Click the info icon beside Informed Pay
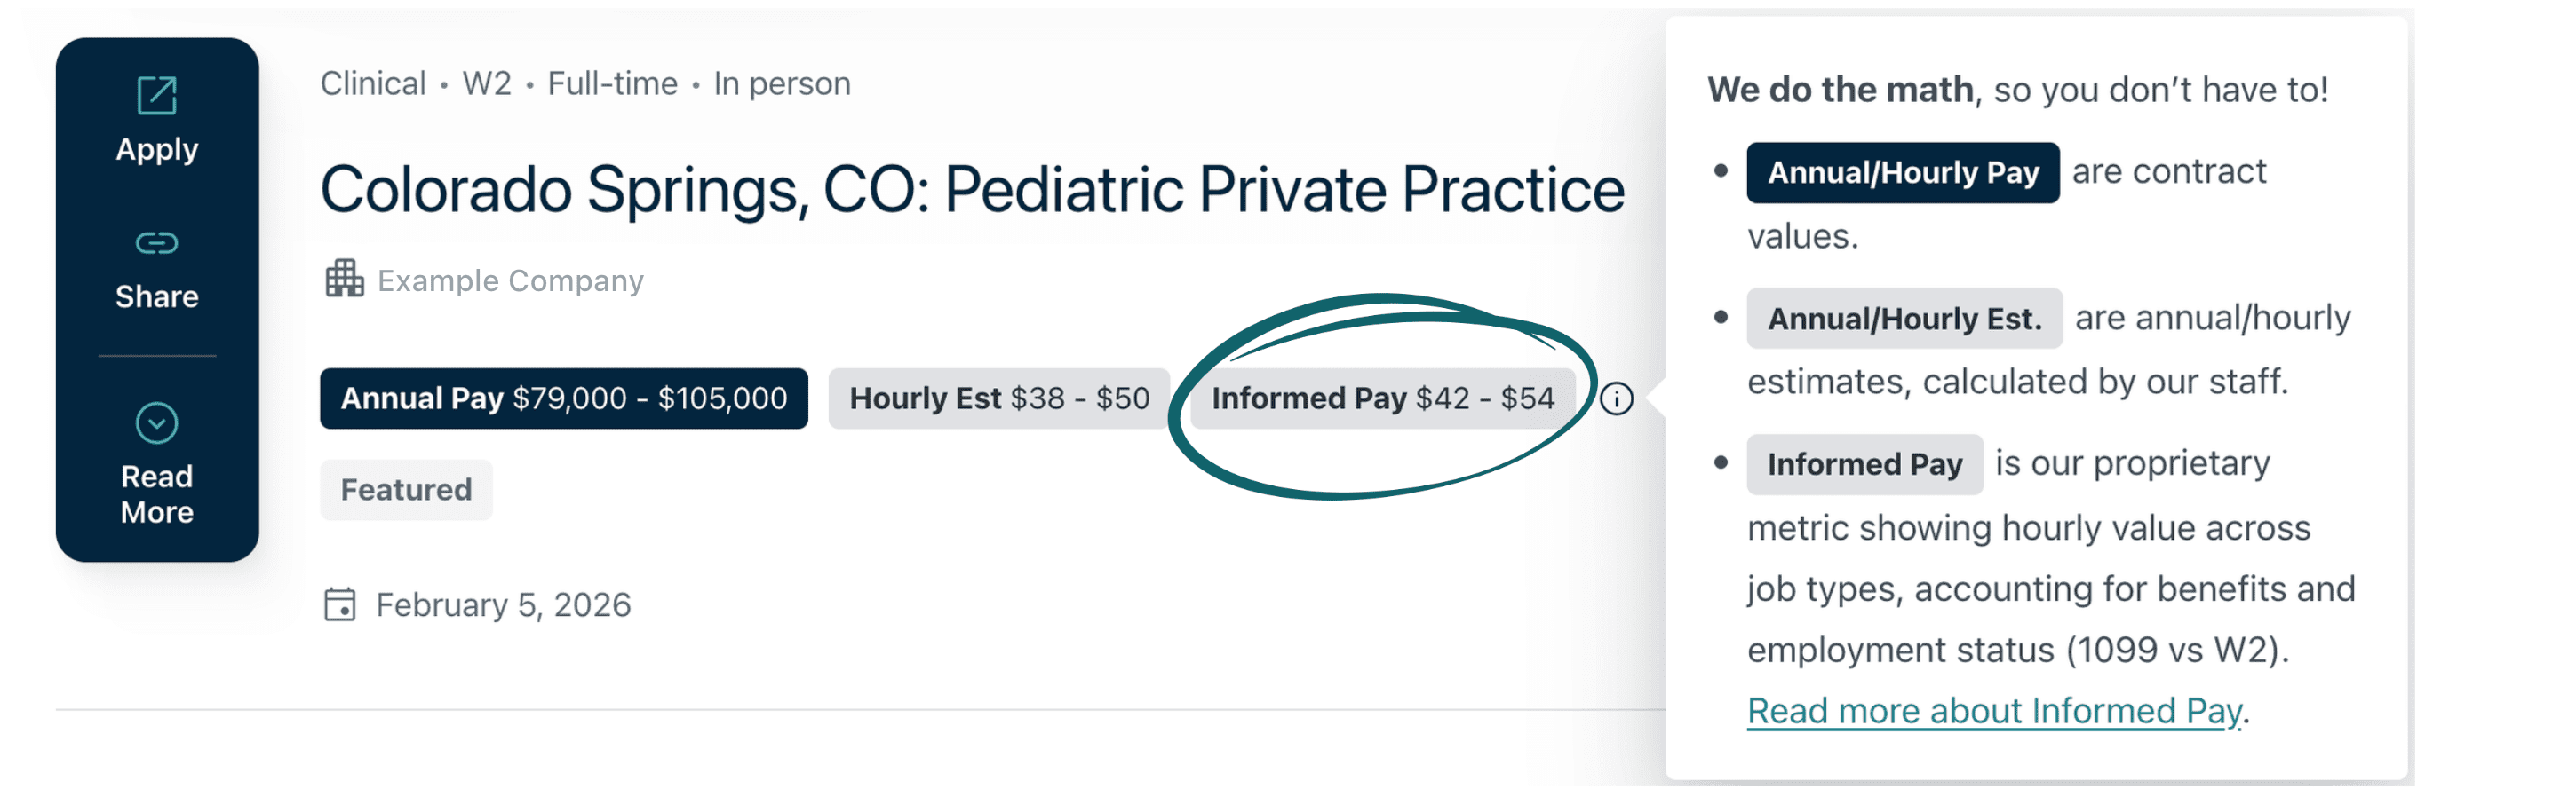Screen dimensions: 2576x797 pyautogui.click(x=1616, y=399)
